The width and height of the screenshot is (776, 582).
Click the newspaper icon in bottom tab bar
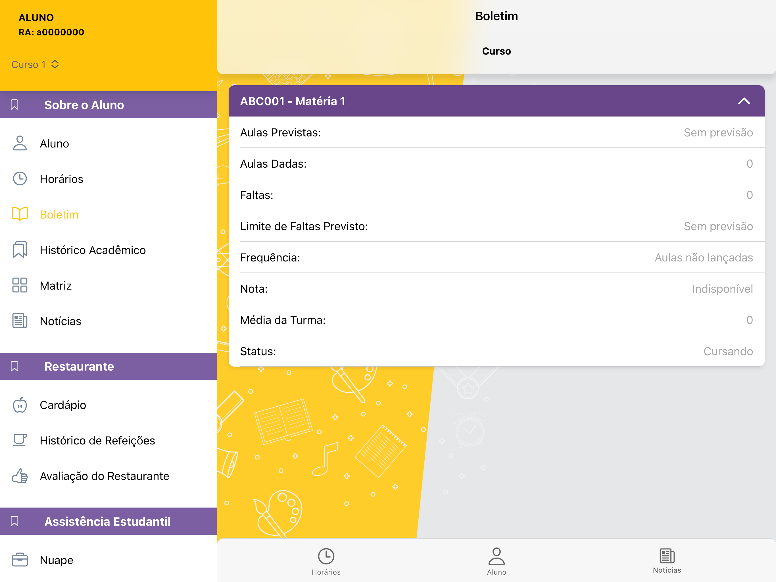[667, 556]
